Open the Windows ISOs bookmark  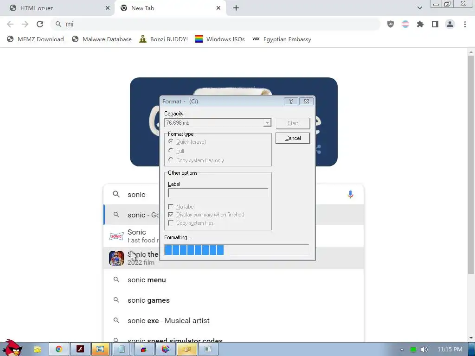point(220,39)
